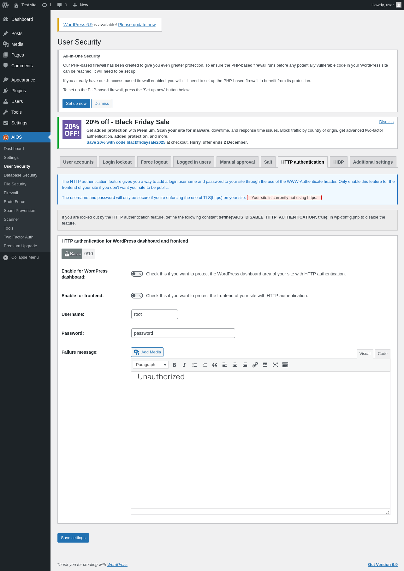Viewport: 404px width, 571px height.
Task: Open the Paragraph format dropdown
Action: point(151,365)
